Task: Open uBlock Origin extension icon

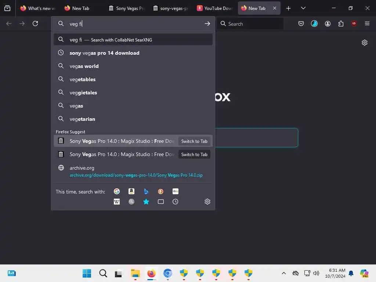Action: point(354,23)
